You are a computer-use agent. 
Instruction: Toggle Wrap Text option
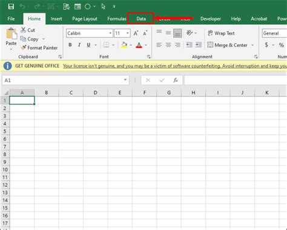(221, 33)
